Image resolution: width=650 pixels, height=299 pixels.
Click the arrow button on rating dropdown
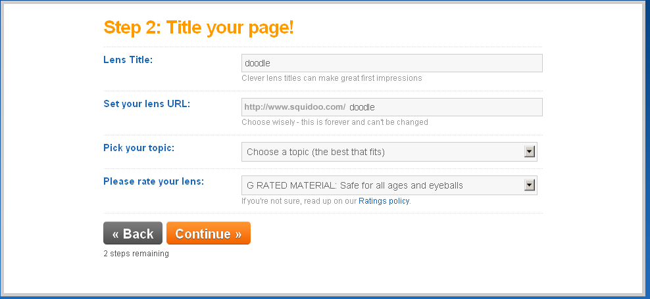pos(529,185)
